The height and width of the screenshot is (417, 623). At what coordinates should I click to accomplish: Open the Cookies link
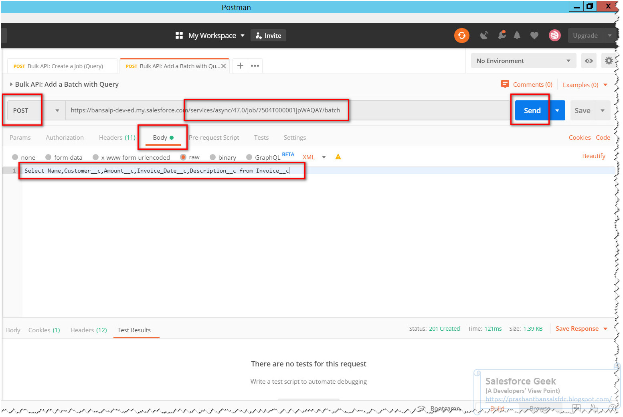click(x=580, y=137)
